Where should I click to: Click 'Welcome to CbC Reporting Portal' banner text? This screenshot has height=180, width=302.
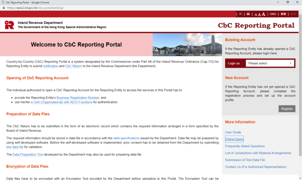[76, 45]
